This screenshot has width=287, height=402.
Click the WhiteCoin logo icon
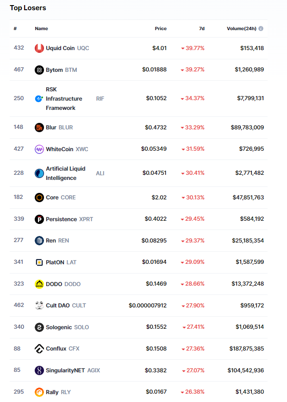point(39,149)
